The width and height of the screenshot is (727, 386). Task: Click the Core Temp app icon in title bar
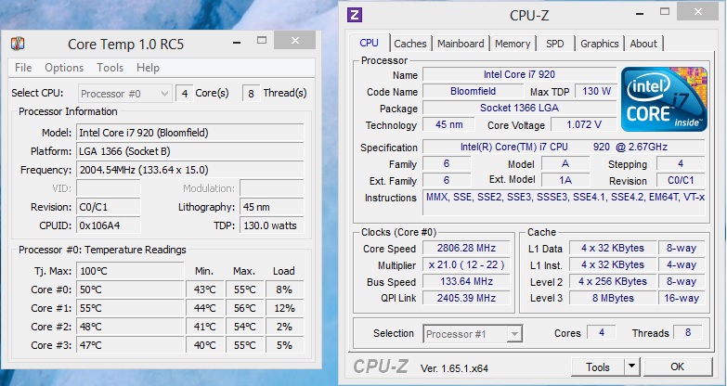[x=18, y=44]
